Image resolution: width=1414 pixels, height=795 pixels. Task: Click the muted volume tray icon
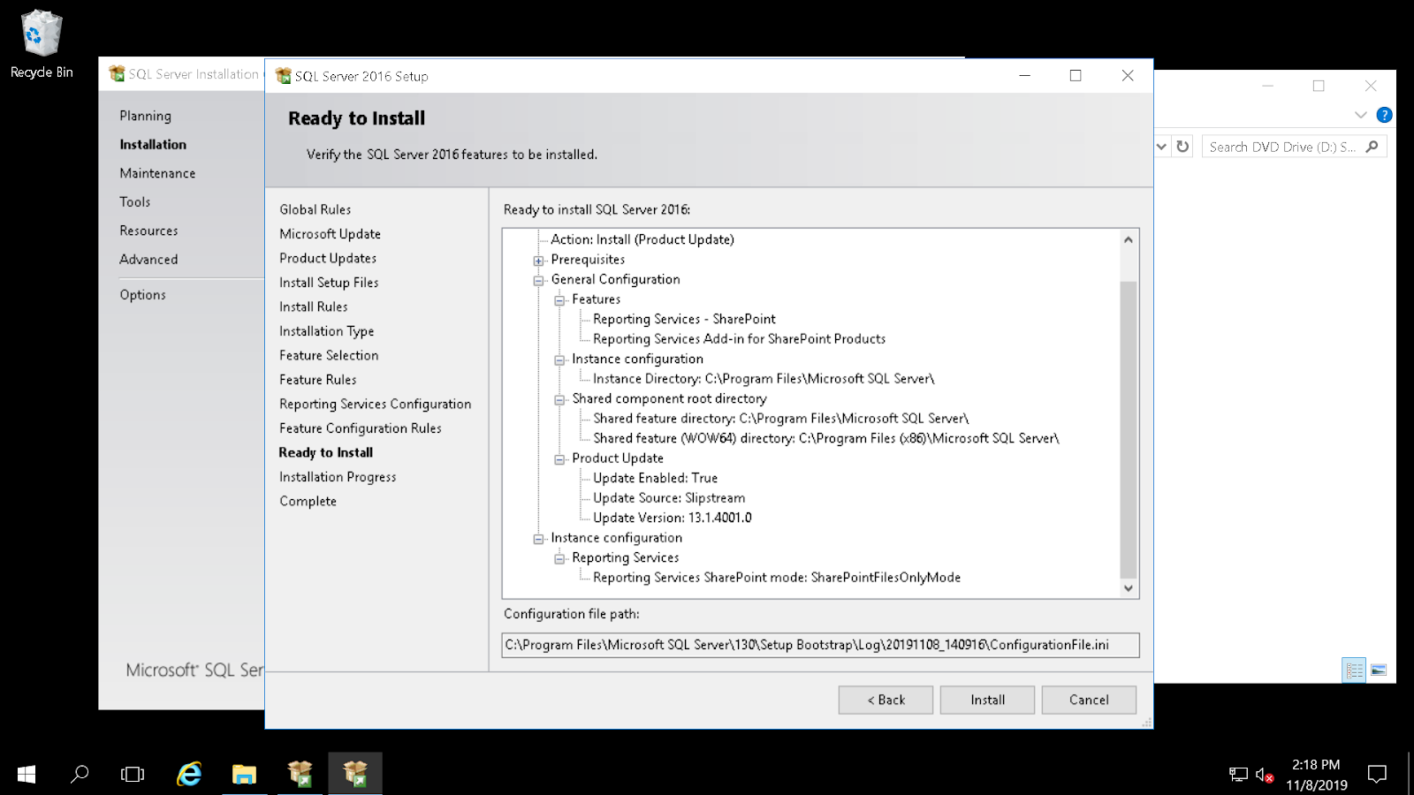coord(1264,775)
